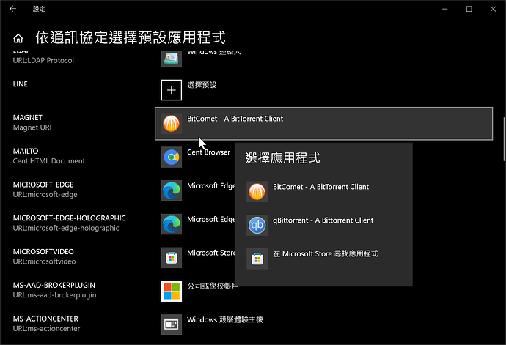Click the Edge icon in the MICROSOFT-EDGE row

pyautogui.click(x=172, y=190)
